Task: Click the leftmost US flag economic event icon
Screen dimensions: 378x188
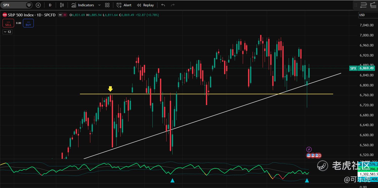Action: 309,156
